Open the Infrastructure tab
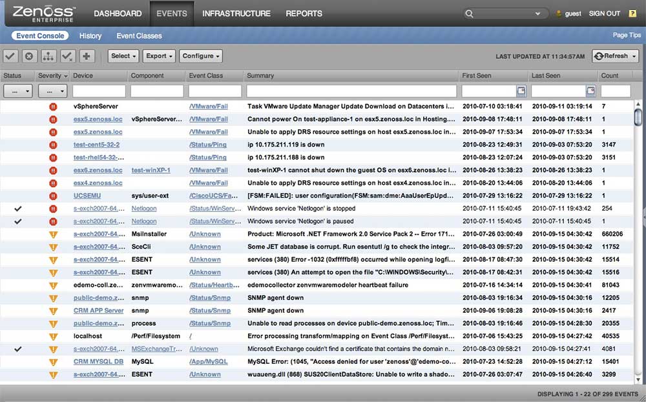This screenshot has height=402, width=646. click(236, 14)
